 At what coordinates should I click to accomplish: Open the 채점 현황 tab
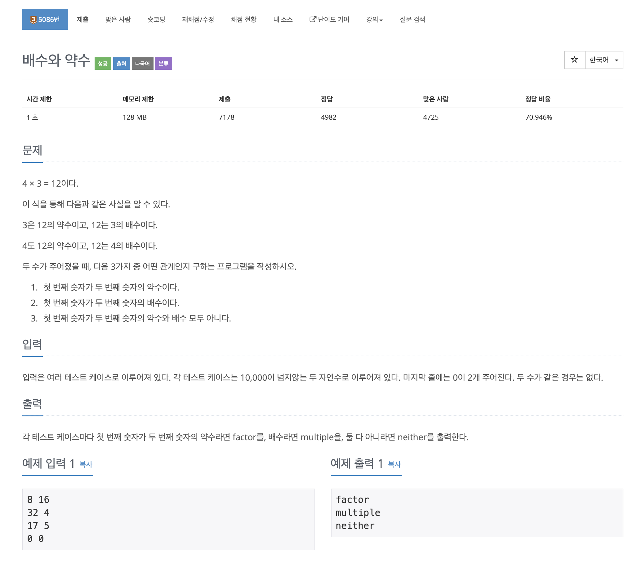click(243, 20)
